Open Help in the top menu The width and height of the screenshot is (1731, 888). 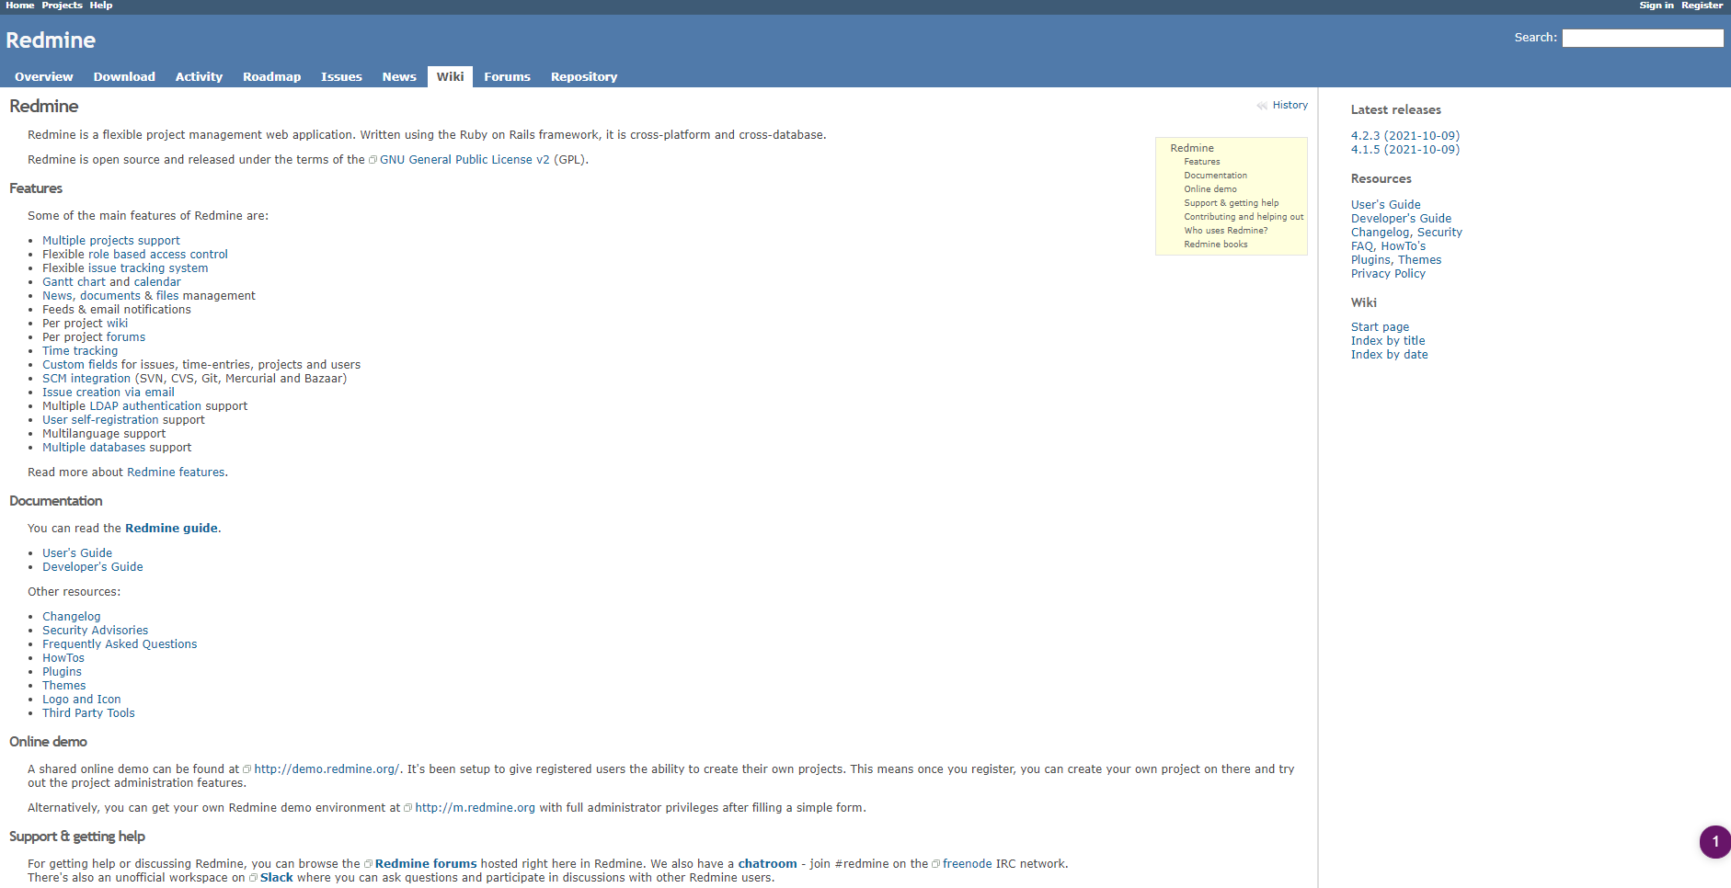coord(101,6)
